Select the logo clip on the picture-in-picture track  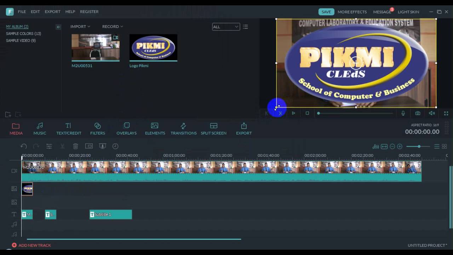[27, 189]
